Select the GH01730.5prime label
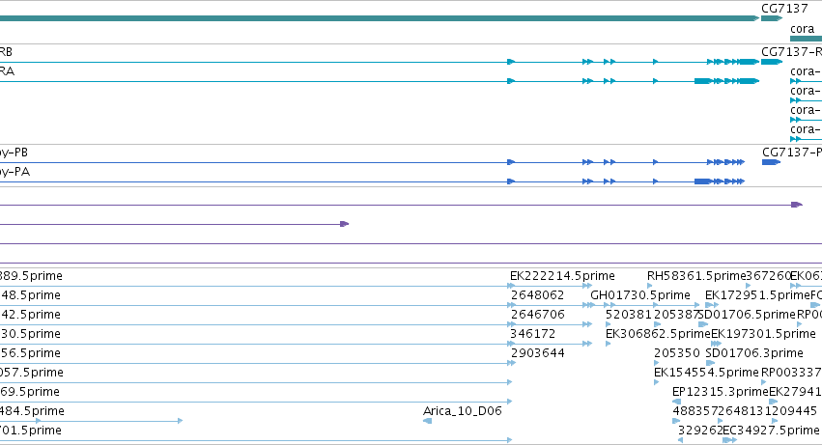 (640, 295)
